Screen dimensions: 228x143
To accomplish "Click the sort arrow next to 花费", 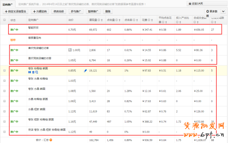I will pyautogui.click(x=152, y=20).
